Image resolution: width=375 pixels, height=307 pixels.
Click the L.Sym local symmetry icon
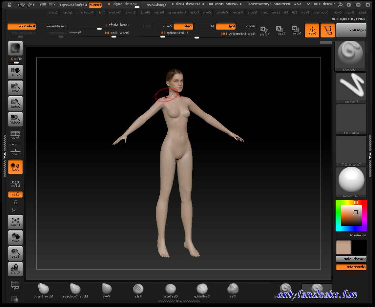15,183
